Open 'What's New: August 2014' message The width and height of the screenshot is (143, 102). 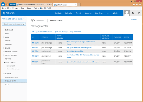(x=75, y=51)
